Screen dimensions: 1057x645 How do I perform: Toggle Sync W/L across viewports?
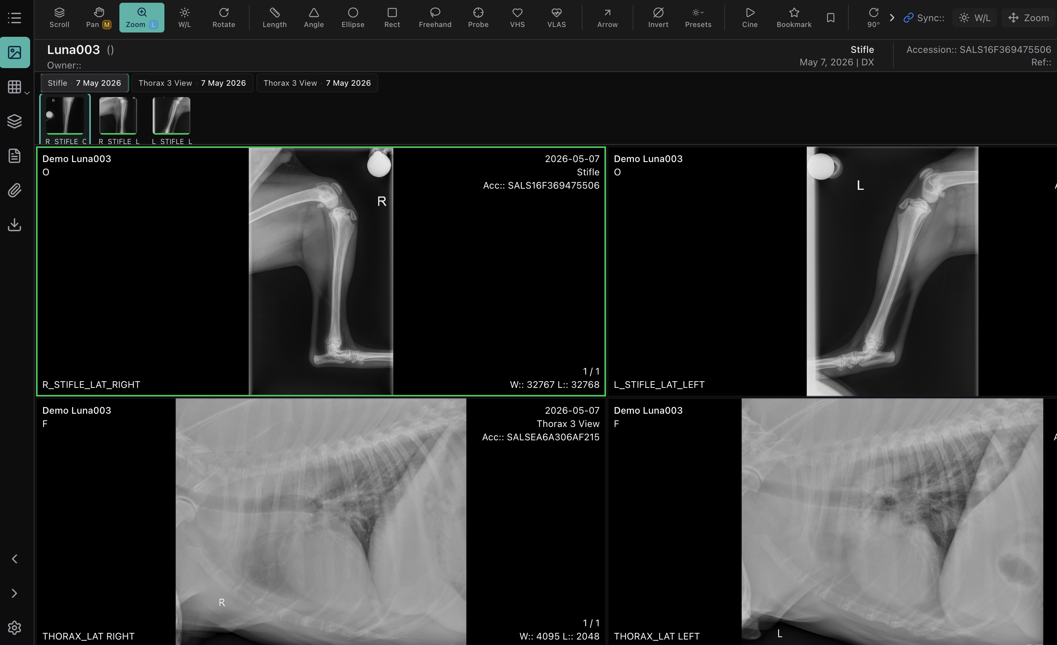(x=974, y=18)
